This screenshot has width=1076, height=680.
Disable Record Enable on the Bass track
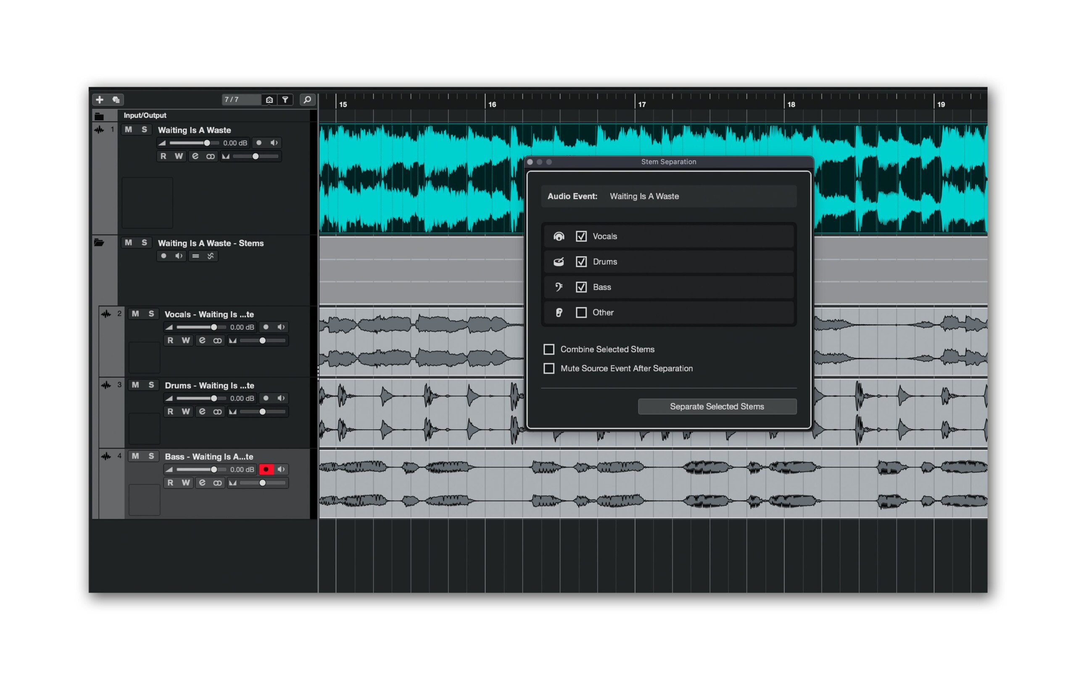click(266, 469)
